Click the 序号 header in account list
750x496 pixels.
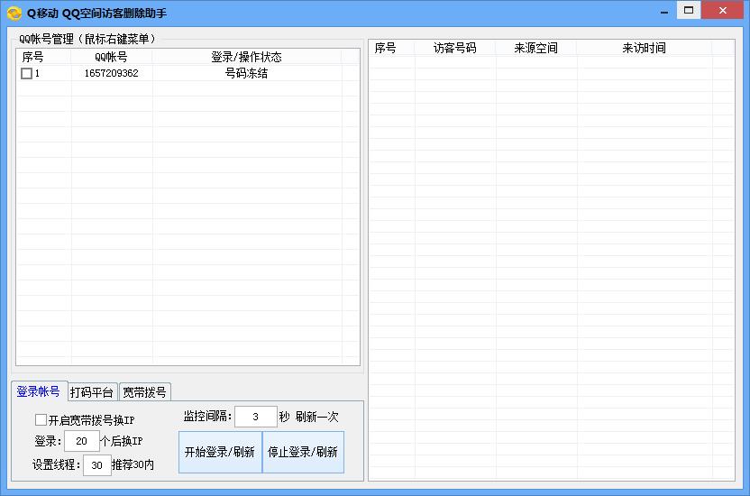click(x=43, y=57)
